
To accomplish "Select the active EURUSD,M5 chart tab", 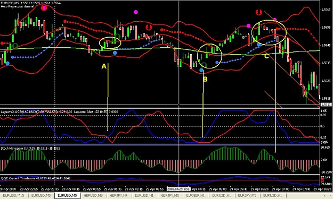I will [x=67, y=196].
